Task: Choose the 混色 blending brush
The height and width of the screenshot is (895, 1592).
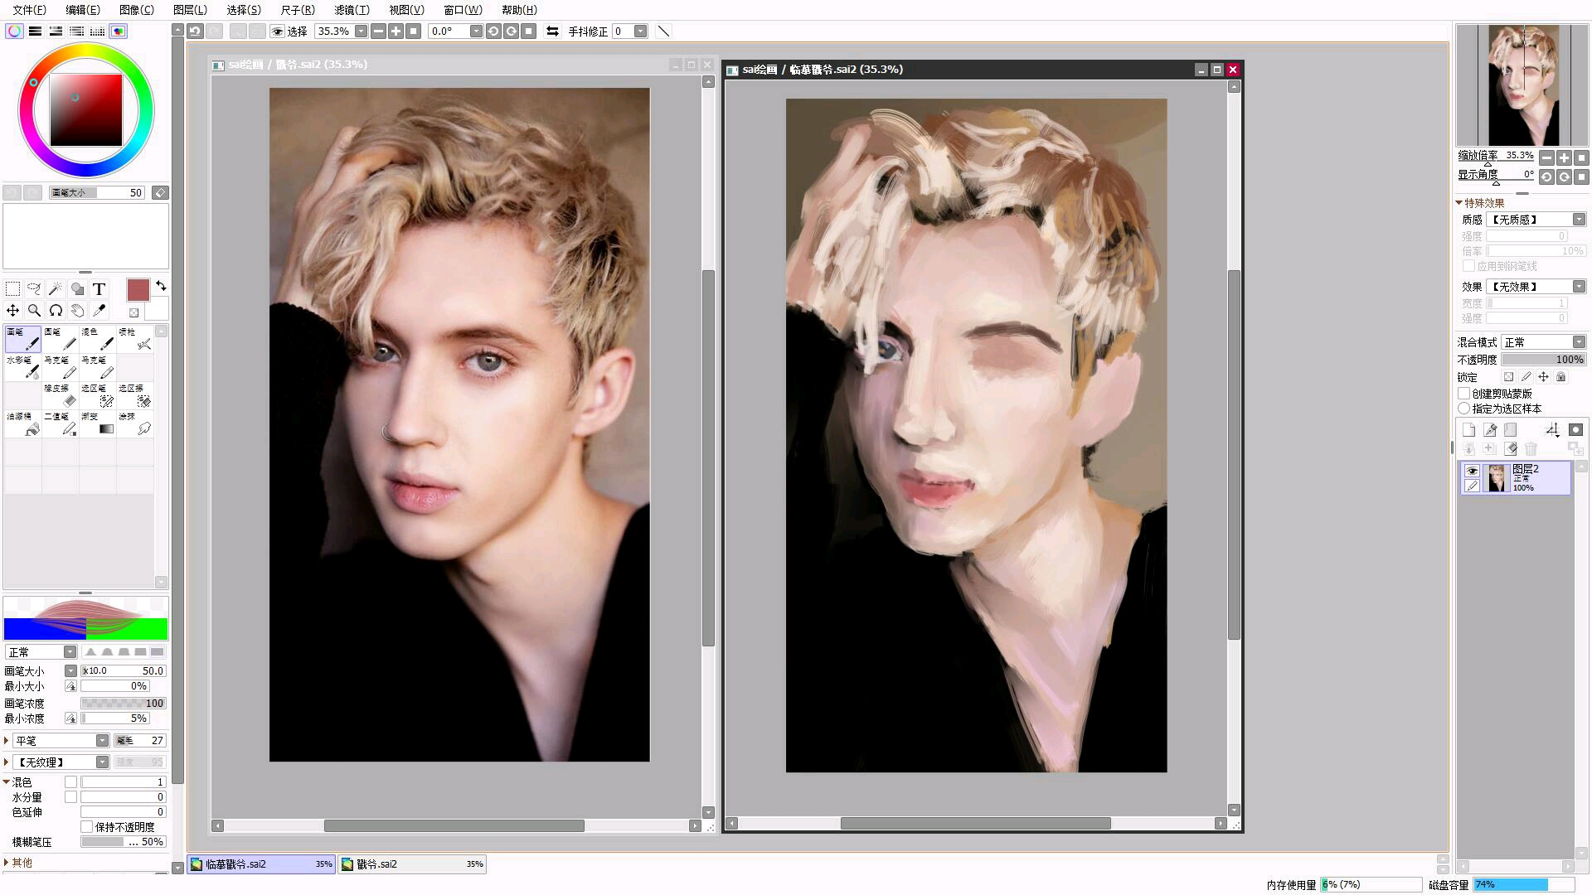Action: coord(98,339)
